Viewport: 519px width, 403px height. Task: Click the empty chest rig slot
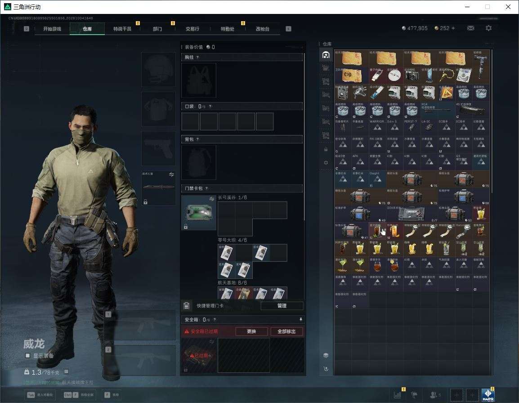pyautogui.click(x=199, y=80)
